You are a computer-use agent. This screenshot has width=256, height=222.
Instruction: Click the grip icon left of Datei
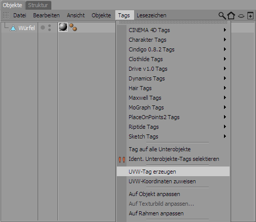pyautogui.click(x=6, y=15)
